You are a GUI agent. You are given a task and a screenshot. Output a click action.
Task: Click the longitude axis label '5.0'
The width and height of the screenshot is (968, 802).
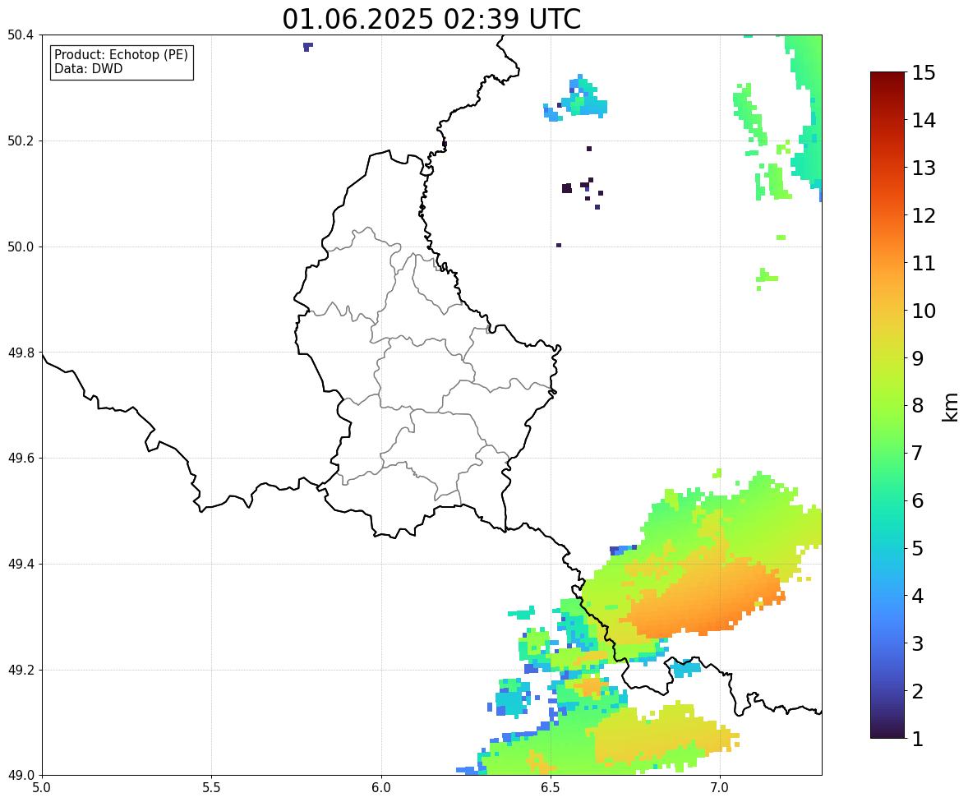(x=42, y=788)
